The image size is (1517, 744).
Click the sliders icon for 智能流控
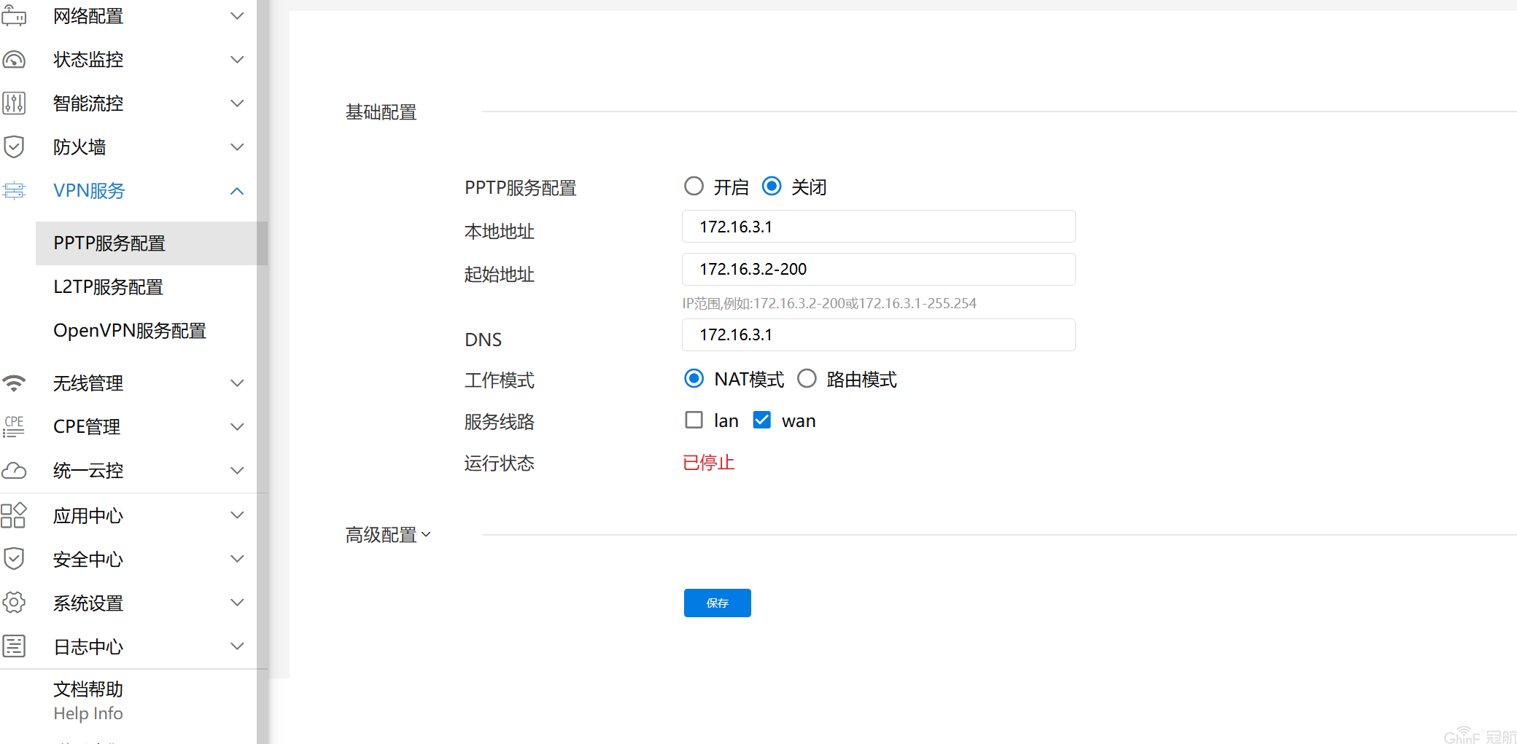click(x=14, y=103)
